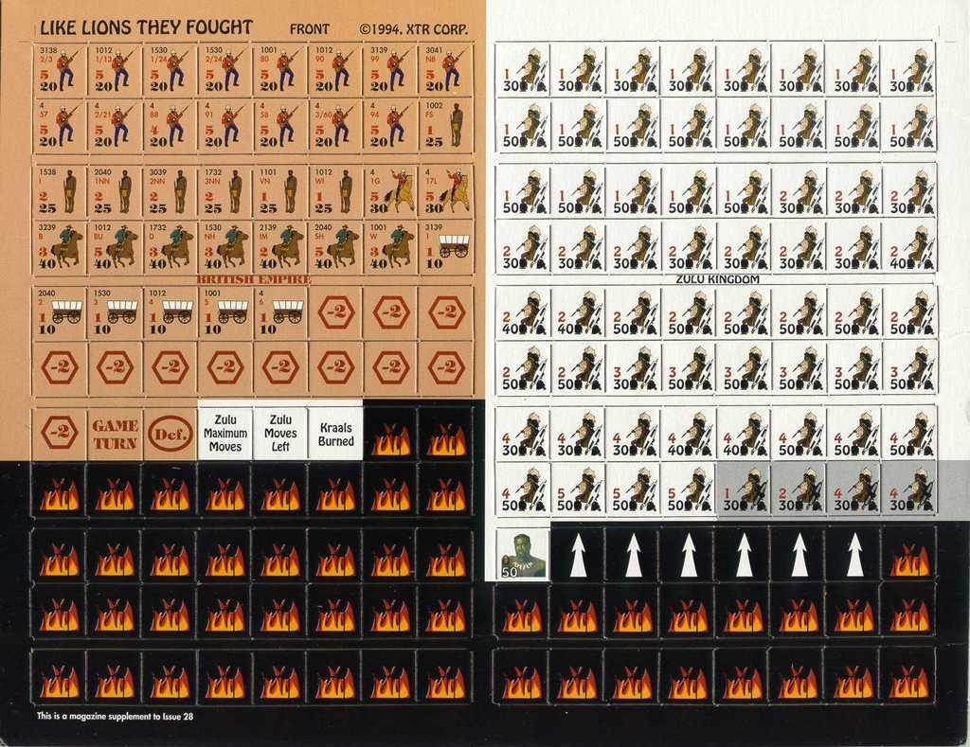This screenshot has height=747, width=970.
Task: Click the infantry counter labeled 3041 NB
Action: (445, 69)
